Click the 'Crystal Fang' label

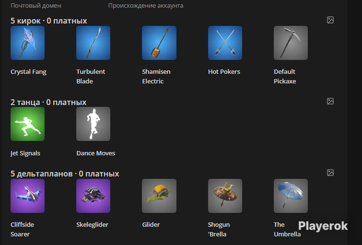(x=28, y=72)
